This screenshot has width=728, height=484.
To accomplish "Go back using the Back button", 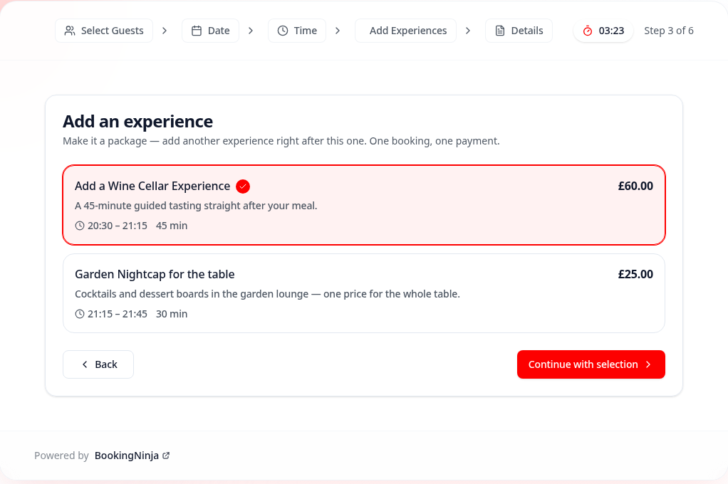I will pyautogui.click(x=98, y=364).
